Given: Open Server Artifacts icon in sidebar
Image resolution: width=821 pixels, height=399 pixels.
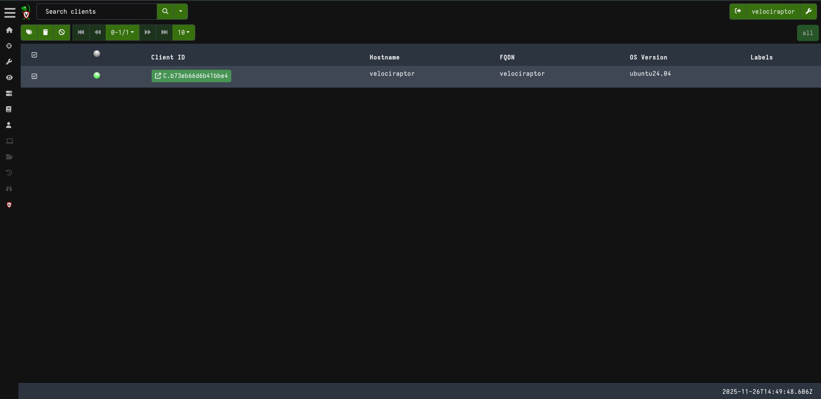Looking at the screenshot, I should point(9,94).
